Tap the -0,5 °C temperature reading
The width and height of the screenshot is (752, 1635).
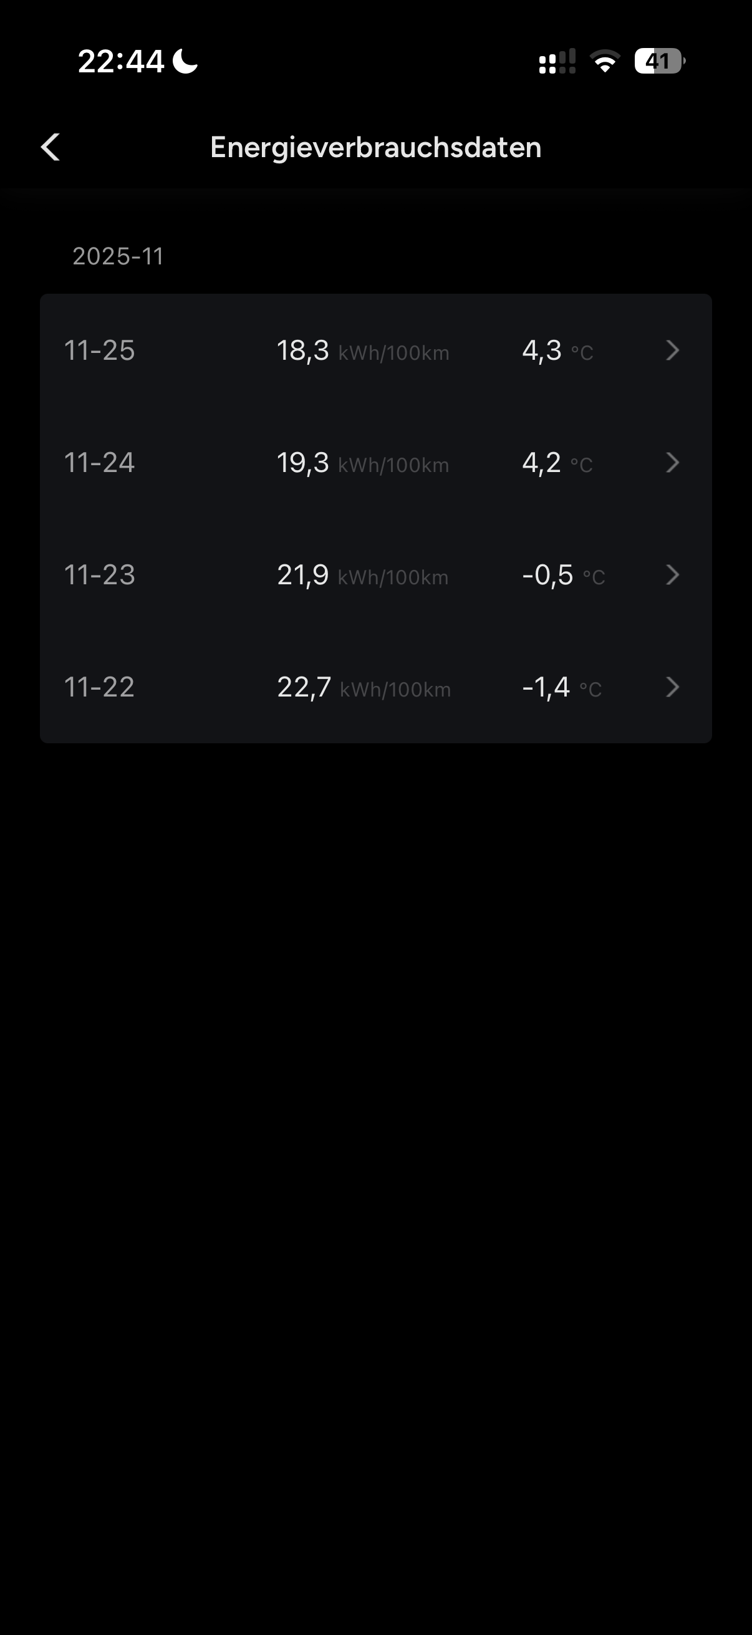pyautogui.click(x=563, y=575)
